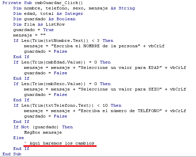196x157 pixels.
Task: Click the "Private" keyword on the first line
Action: pos(12,3)
